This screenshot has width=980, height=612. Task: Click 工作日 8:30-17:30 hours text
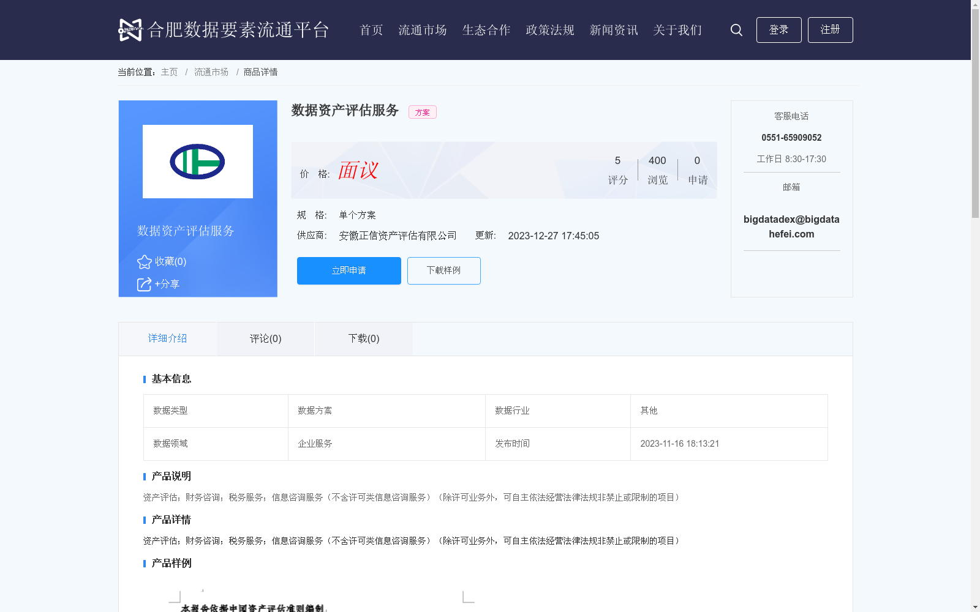[791, 159]
